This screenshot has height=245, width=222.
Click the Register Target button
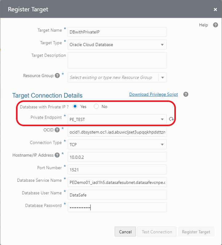pos(196,232)
